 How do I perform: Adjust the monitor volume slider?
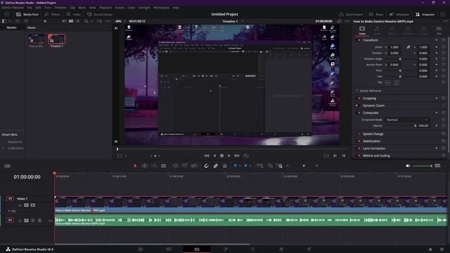(423, 166)
